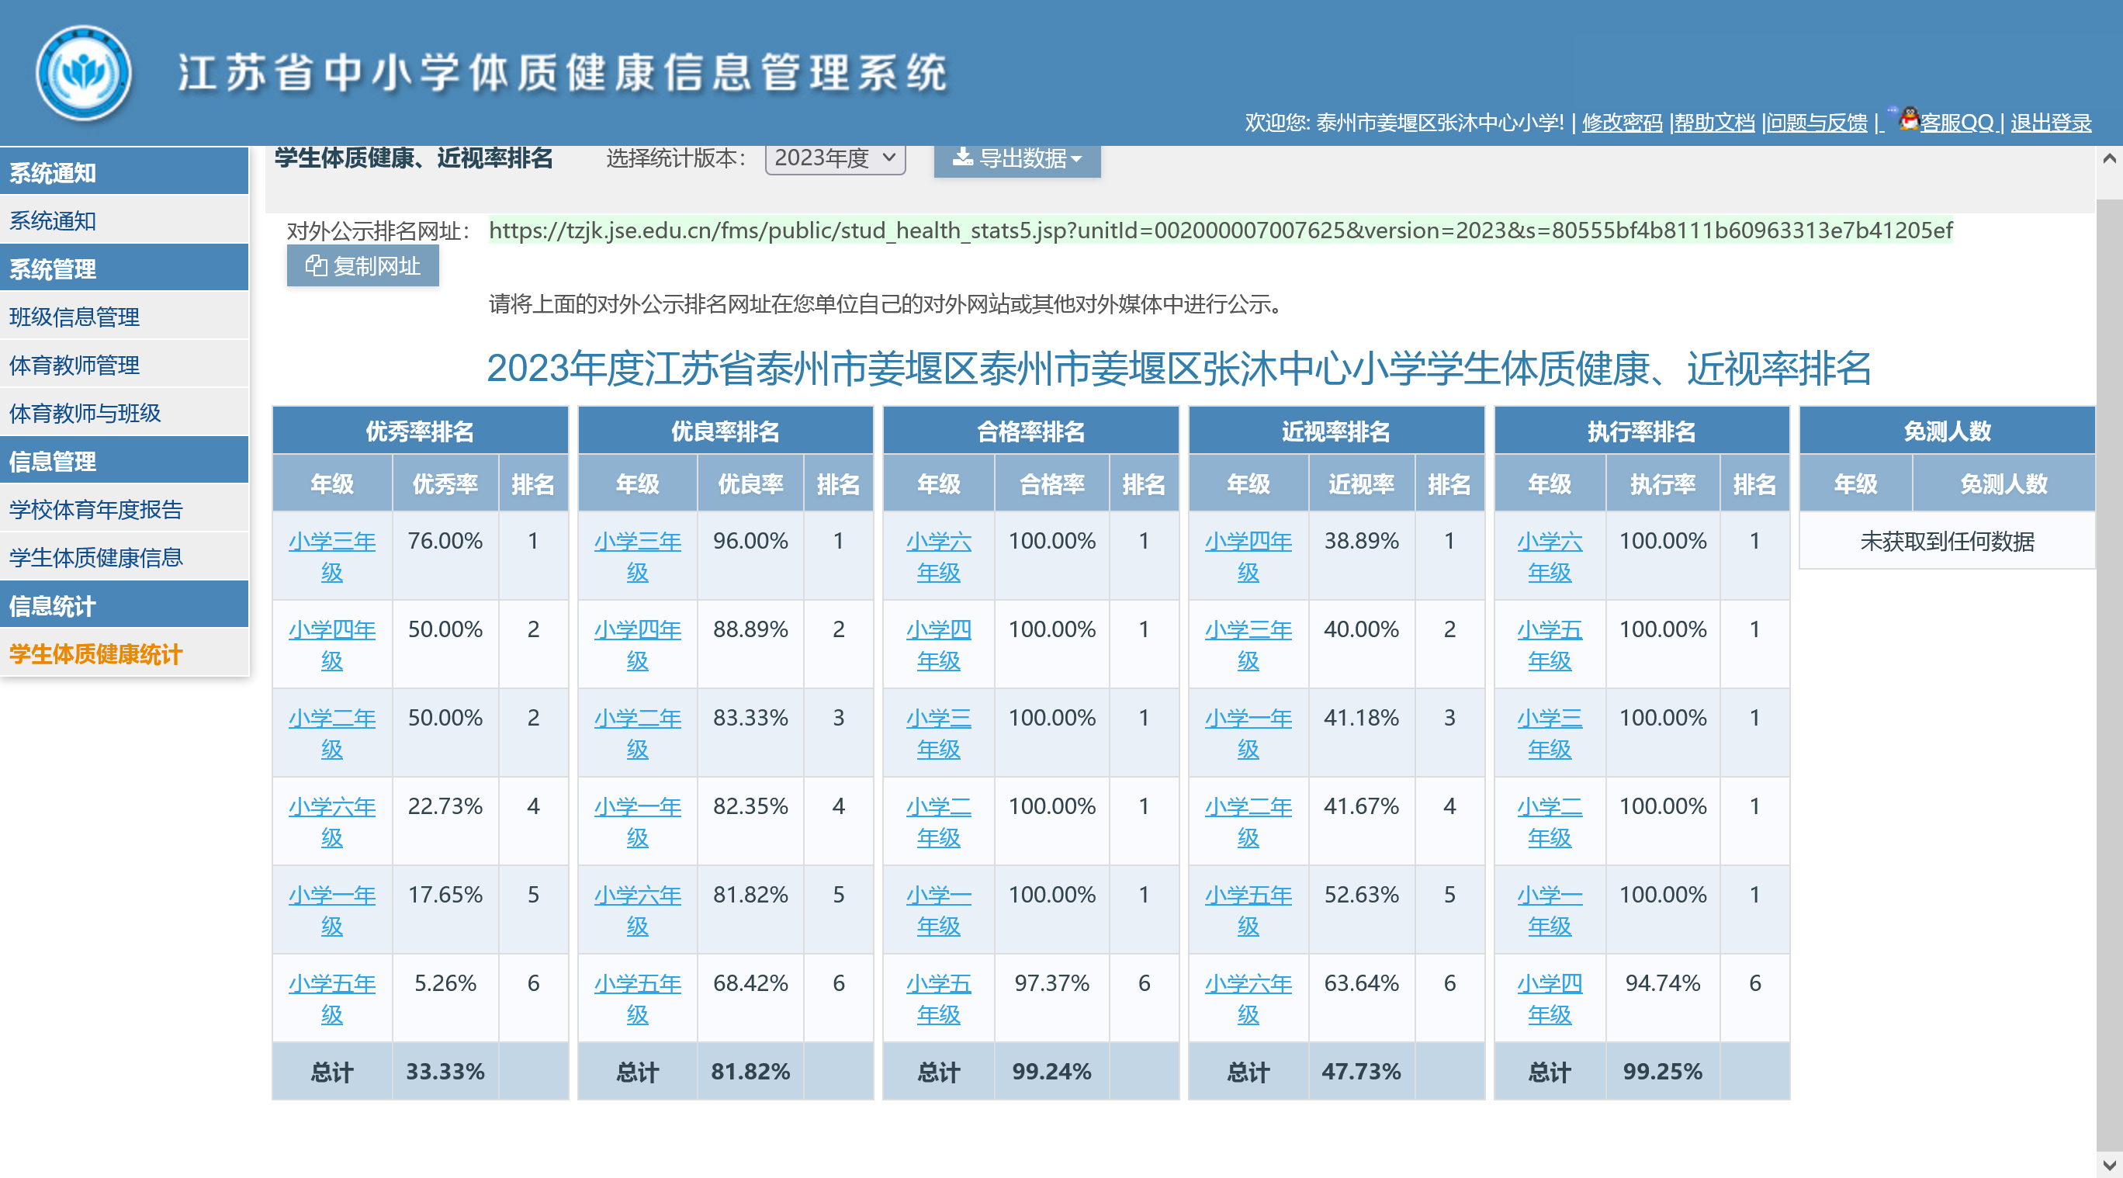Click the 近视率排名 table header
2123x1178 pixels.
(1336, 431)
